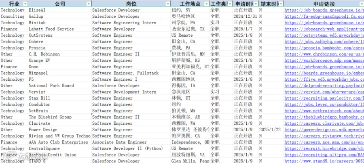Select the National Pork Board cell

[x=60, y=86]
